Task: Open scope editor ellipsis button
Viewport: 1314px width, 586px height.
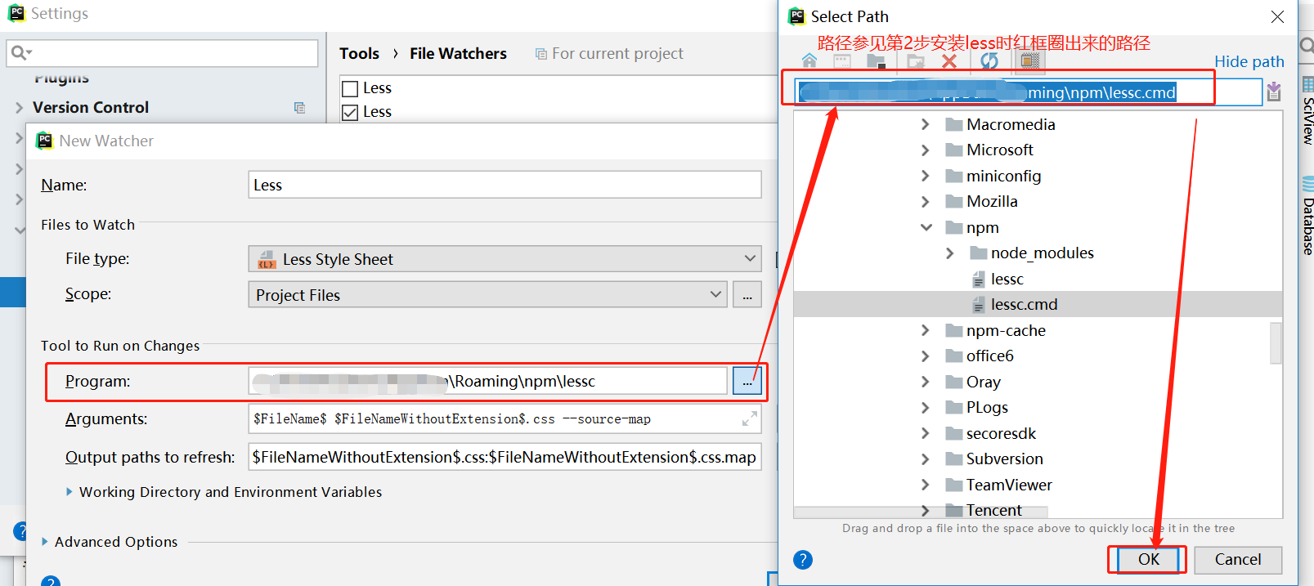Action: 747,295
